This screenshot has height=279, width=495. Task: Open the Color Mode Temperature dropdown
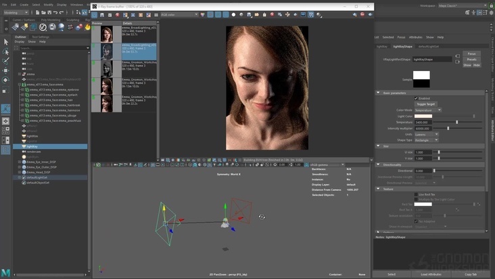coord(428,110)
